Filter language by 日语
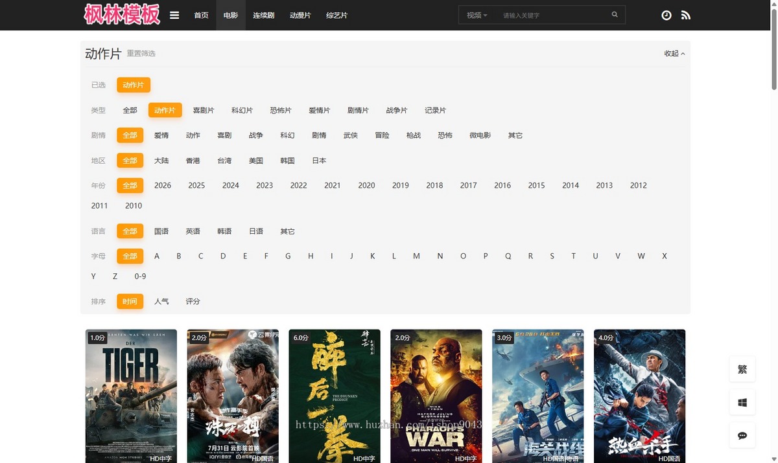 [256, 231]
